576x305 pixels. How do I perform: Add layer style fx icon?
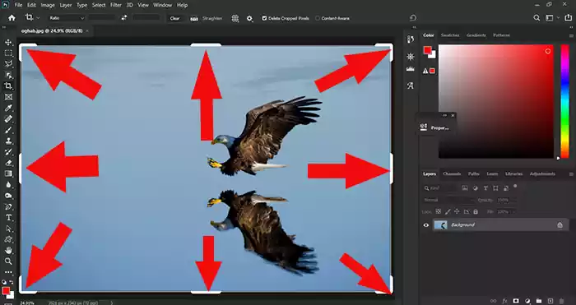click(504, 301)
